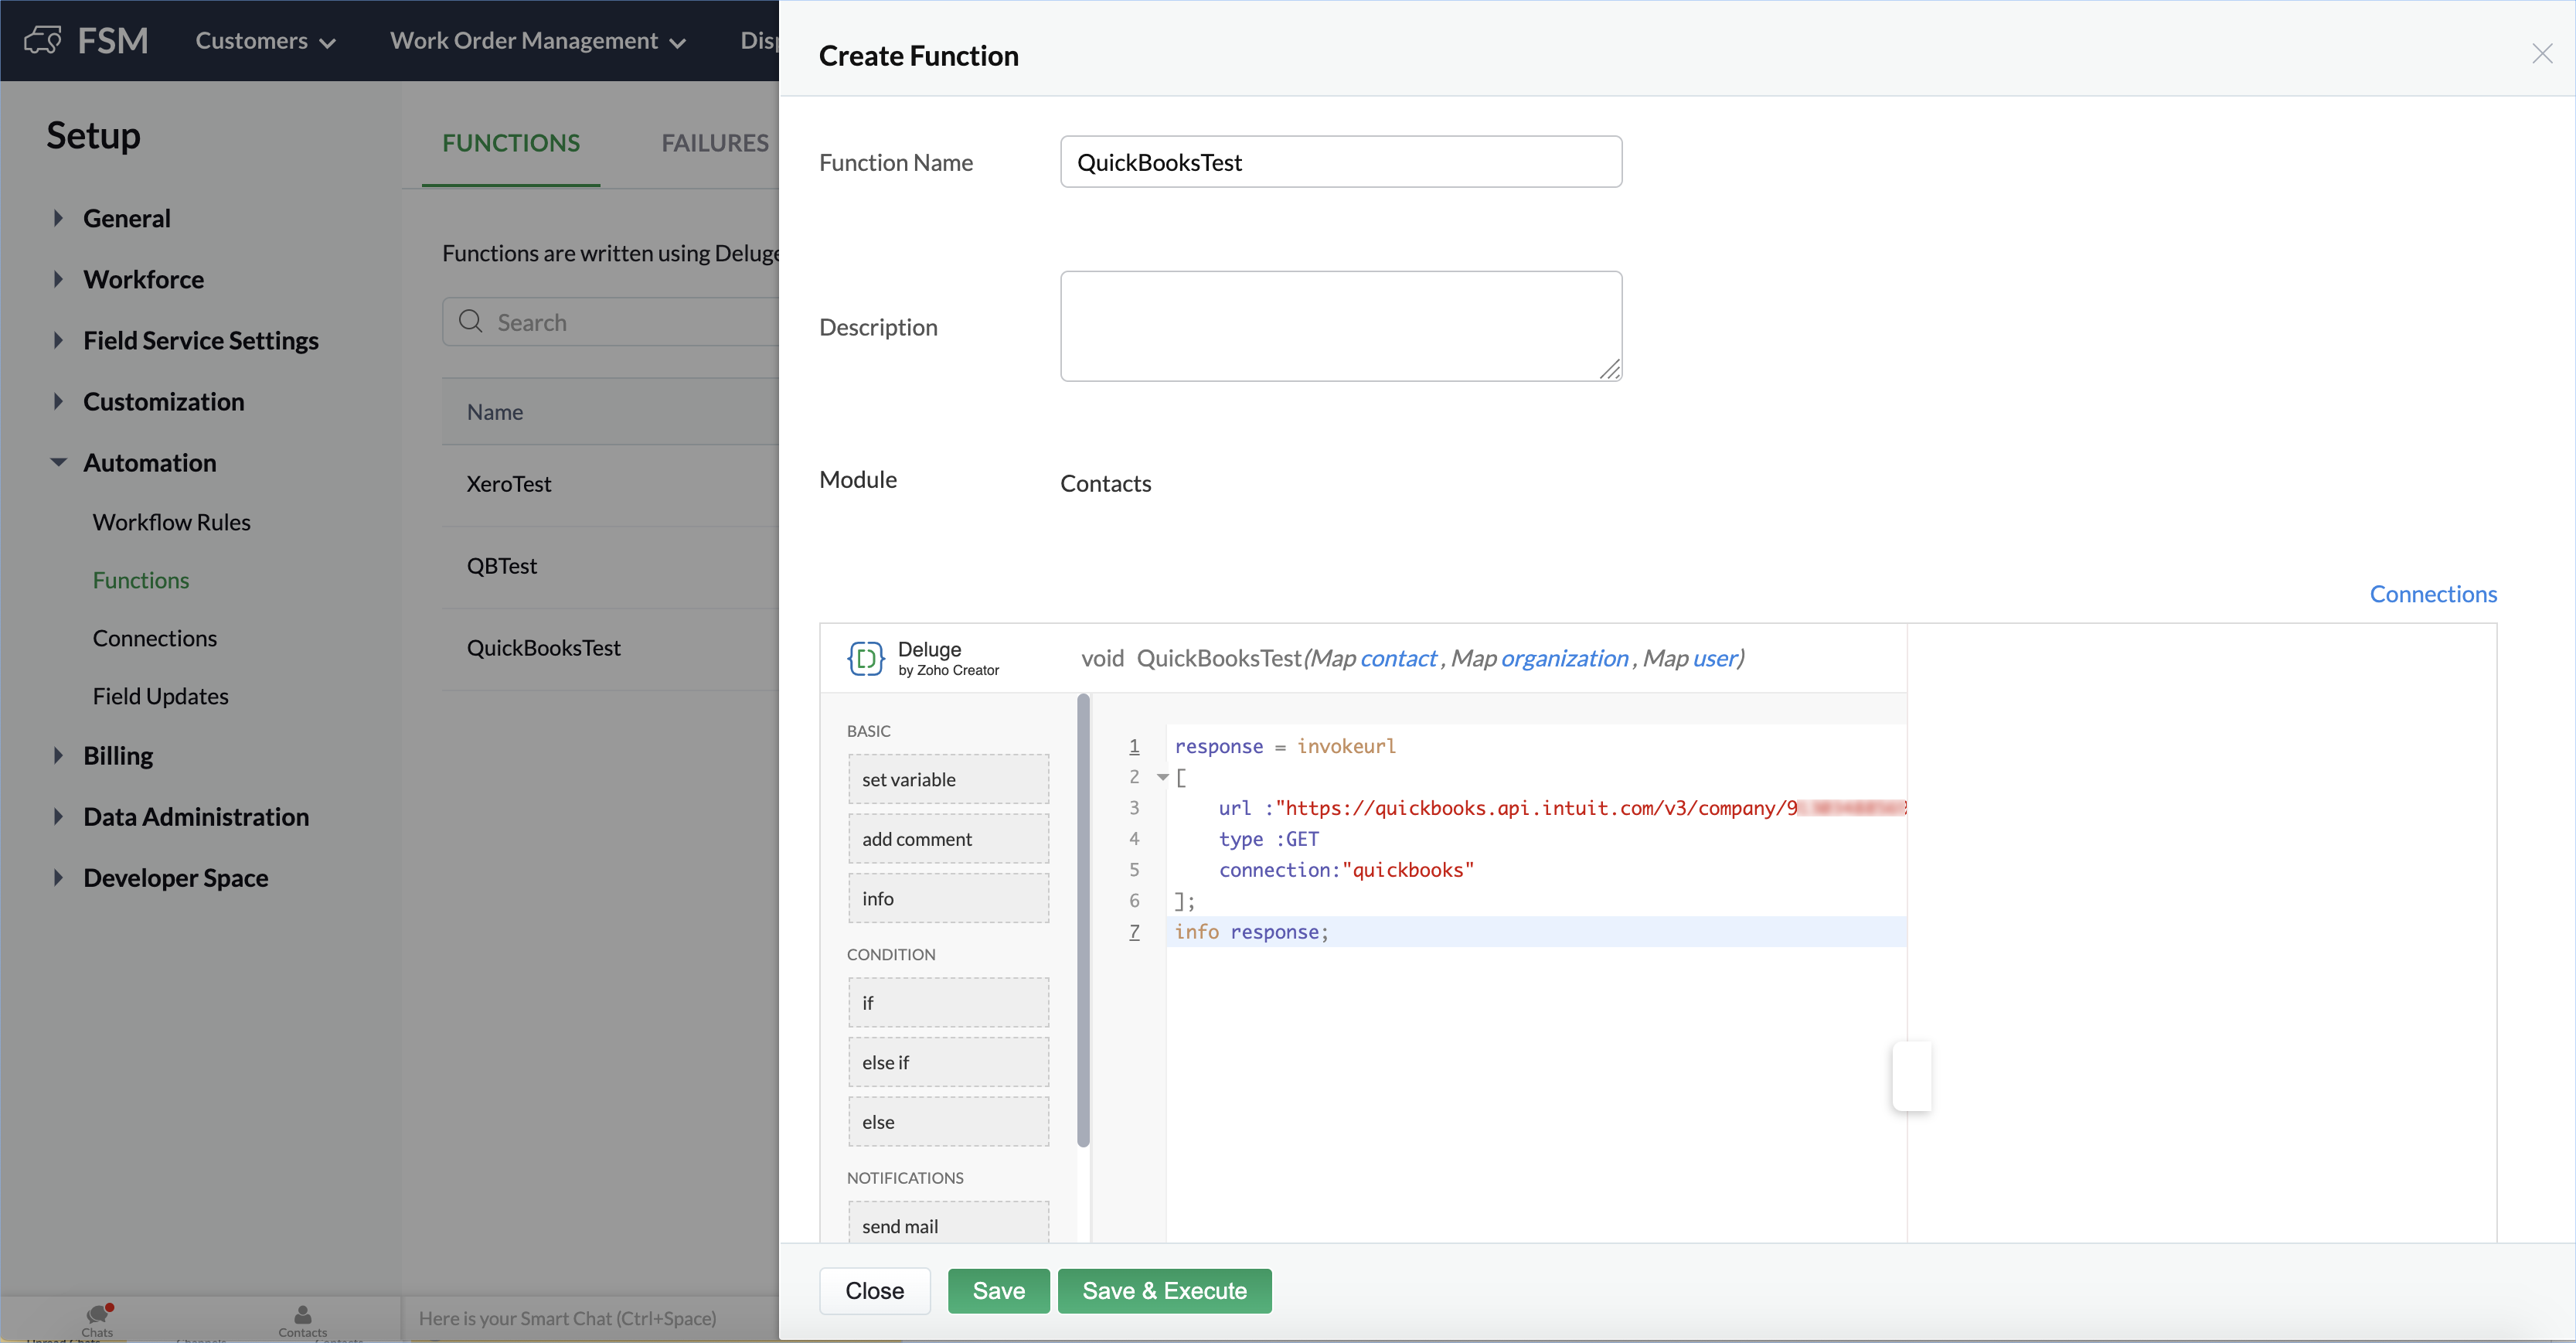Click the FSM truck logo icon

[43, 40]
